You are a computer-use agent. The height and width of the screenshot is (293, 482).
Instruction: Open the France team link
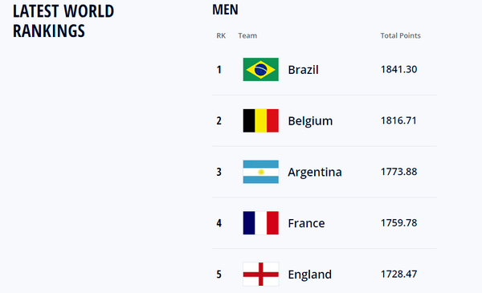point(306,223)
